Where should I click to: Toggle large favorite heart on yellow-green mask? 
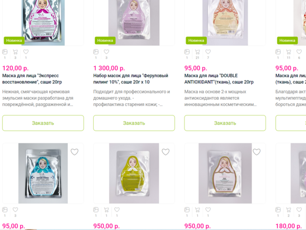coord(166,152)
